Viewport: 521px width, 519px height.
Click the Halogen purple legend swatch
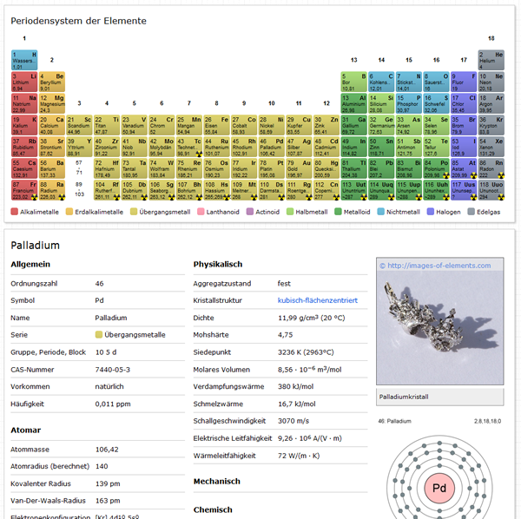click(x=431, y=212)
